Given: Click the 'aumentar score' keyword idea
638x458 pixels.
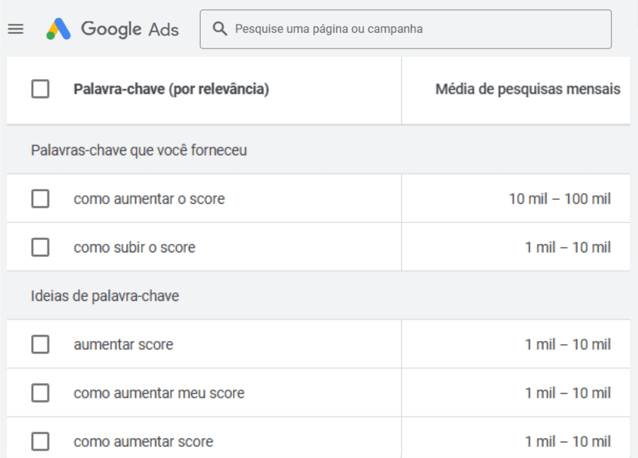Looking at the screenshot, I should (x=123, y=345).
